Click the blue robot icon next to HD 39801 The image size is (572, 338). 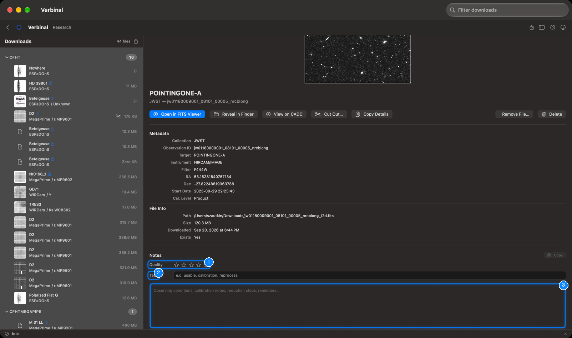click(51, 84)
